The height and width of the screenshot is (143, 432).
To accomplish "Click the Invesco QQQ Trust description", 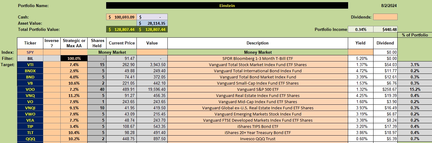I will [x=257, y=139].
